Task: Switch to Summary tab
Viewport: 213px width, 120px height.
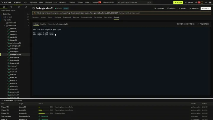Action: coord(35,17)
